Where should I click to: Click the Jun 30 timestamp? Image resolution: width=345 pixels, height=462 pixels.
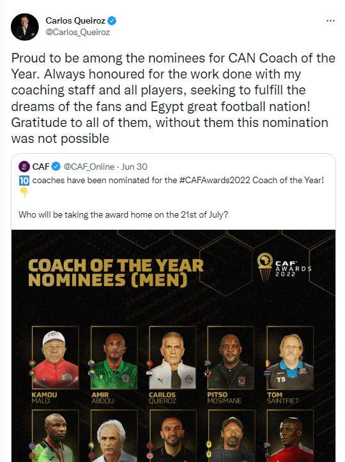134,167
